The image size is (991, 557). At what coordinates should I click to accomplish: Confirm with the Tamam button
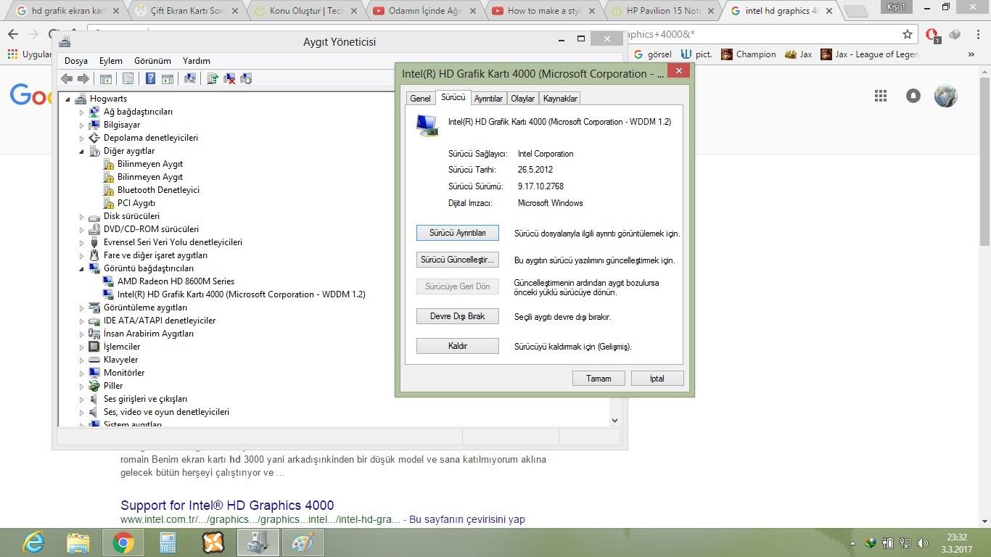(x=599, y=378)
